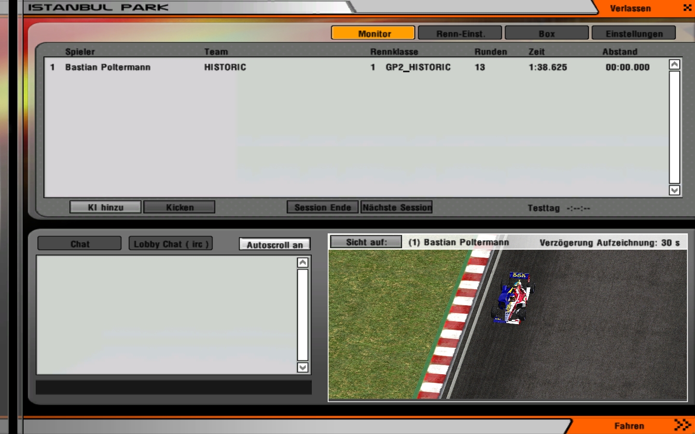Go to the Einstellungen tab
Screen dimensions: 695x434
pyautogui.click(x=634, y=33)
